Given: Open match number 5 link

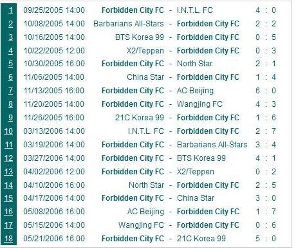Looking at the screenshot, I should (10, 64).
